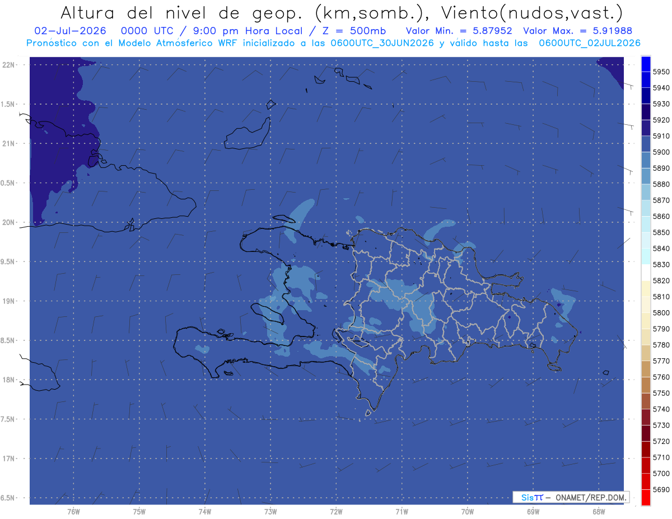Screen dimensions: 672x519
Task: Click the '5710' color scale value
Action: [661, 457]
